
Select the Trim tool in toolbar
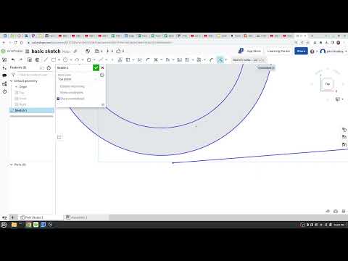pyautogui.click(x=156, y=59)
